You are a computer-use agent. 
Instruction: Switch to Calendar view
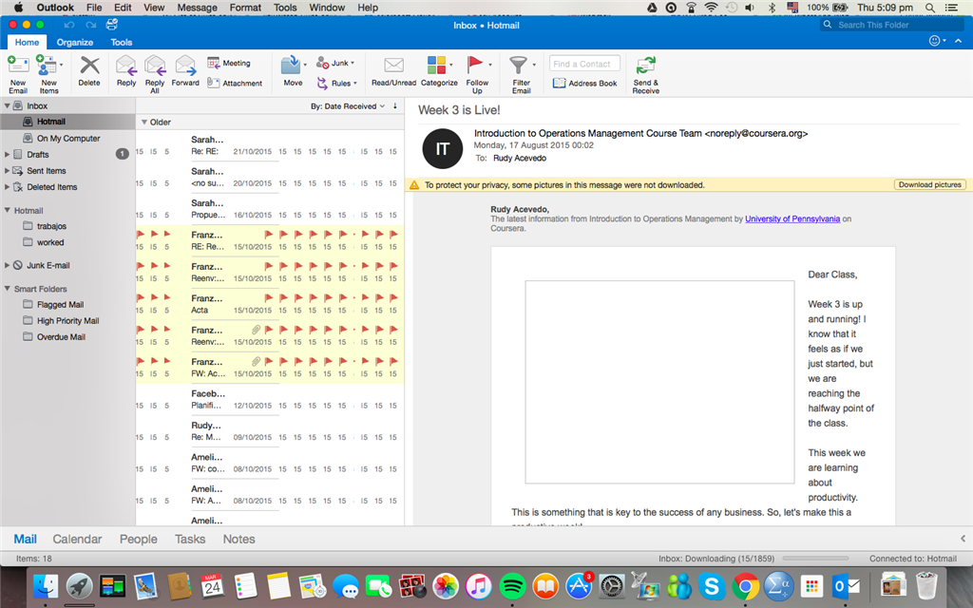(x=77, y=540)
